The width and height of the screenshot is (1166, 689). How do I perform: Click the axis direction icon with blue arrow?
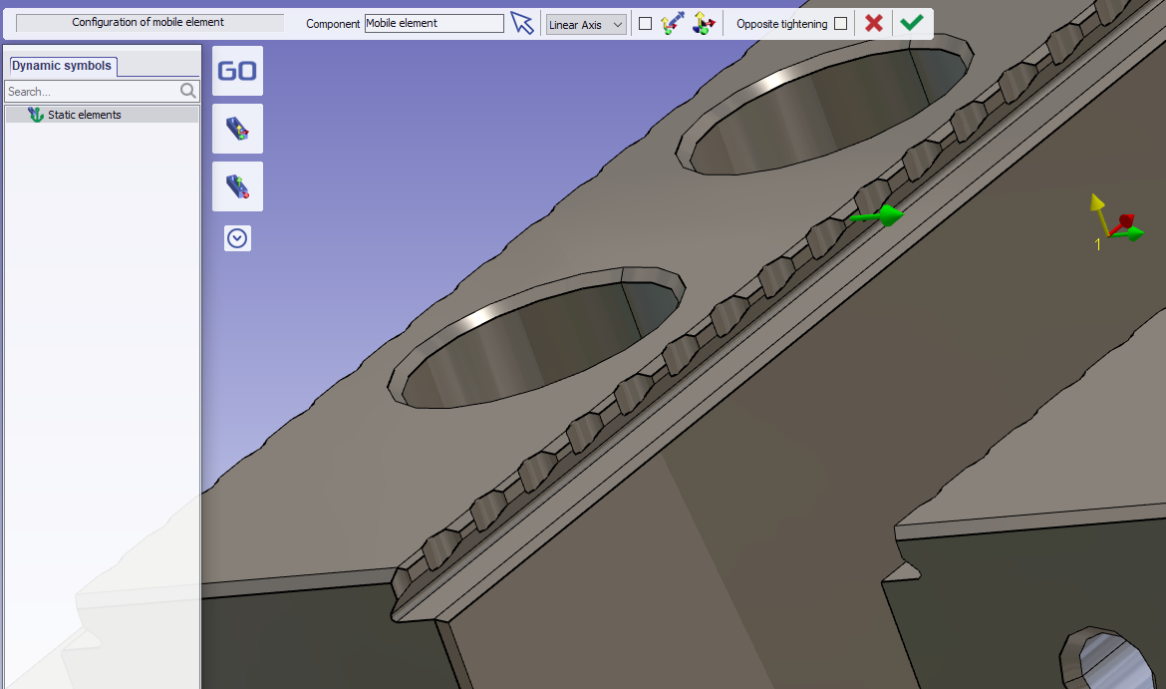tap(672, 23)
